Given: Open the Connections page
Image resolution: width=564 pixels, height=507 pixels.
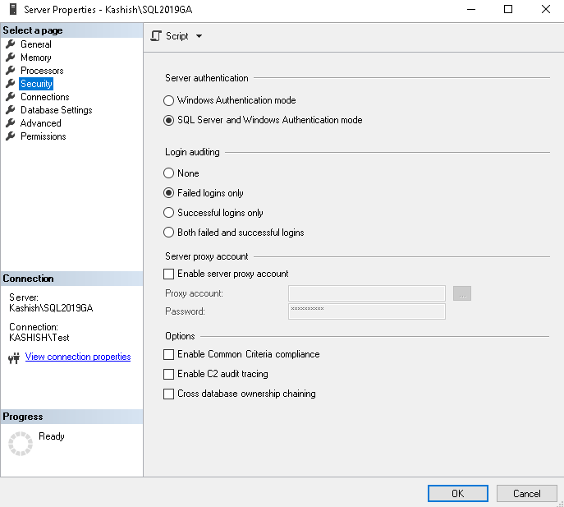Looking at the screenshot, I should point(44,97).
